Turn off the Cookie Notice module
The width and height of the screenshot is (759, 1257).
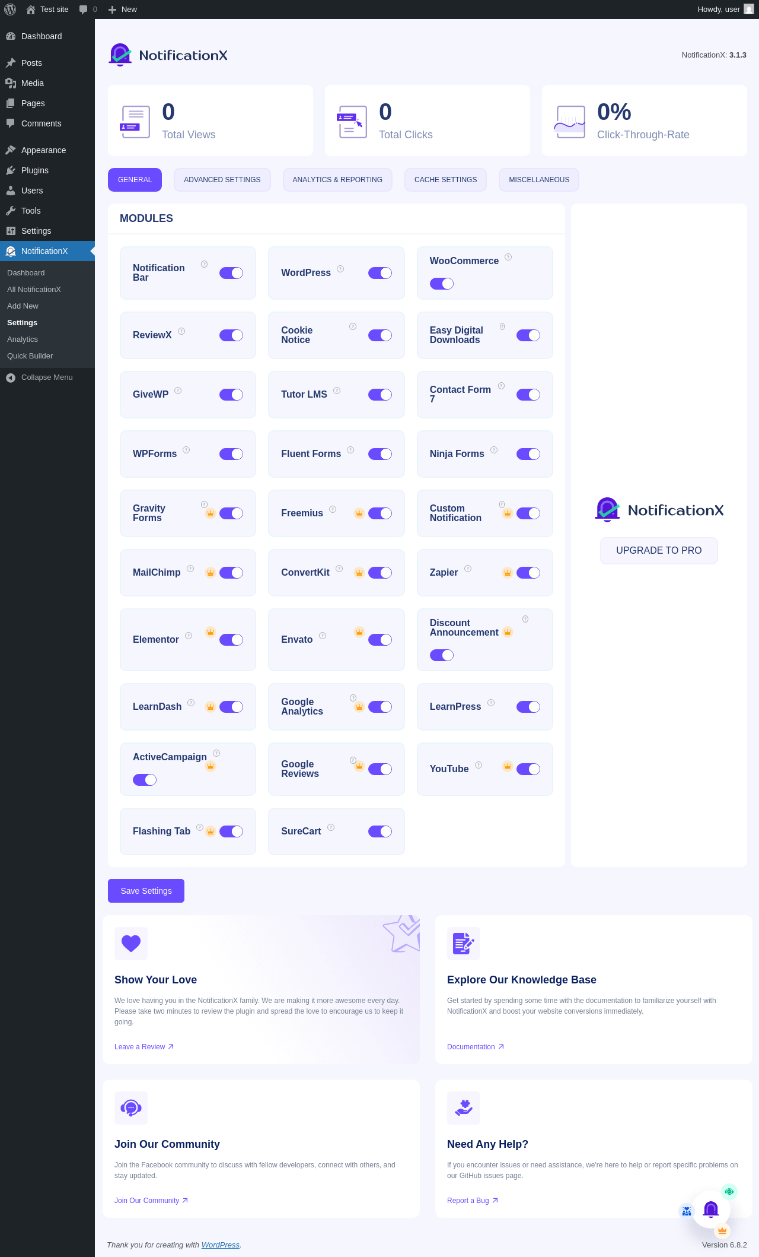[x=380, y=335]
